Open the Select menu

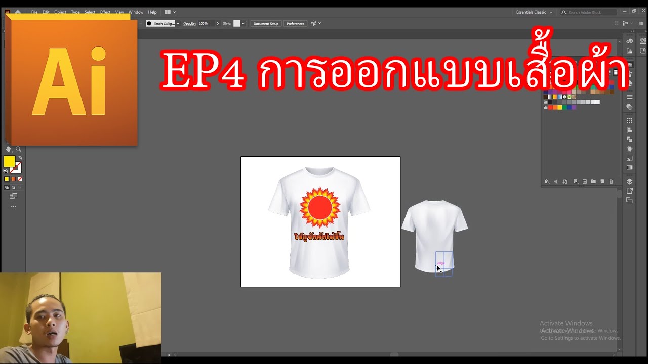pos(90,12)
